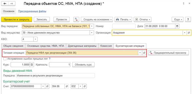This screenshot has width=192, height=94.
Task: Open the three-dot window menu
Action: 184,4
